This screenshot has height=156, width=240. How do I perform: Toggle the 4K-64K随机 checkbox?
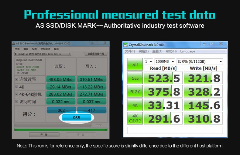click(x=16, y=94)
